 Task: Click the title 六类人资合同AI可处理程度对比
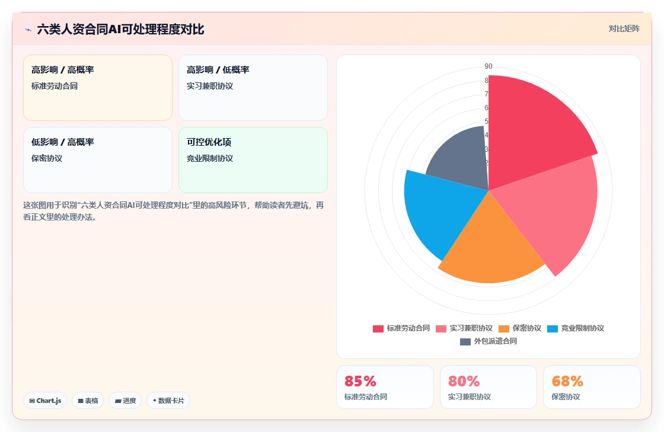click(x=121, y=29)
